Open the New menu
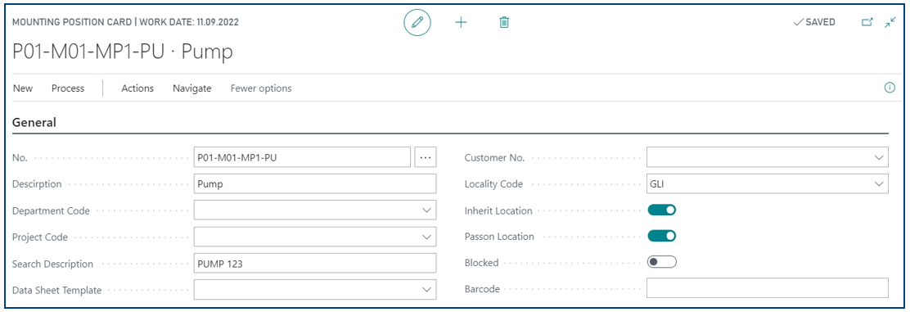 coord(23,88)
